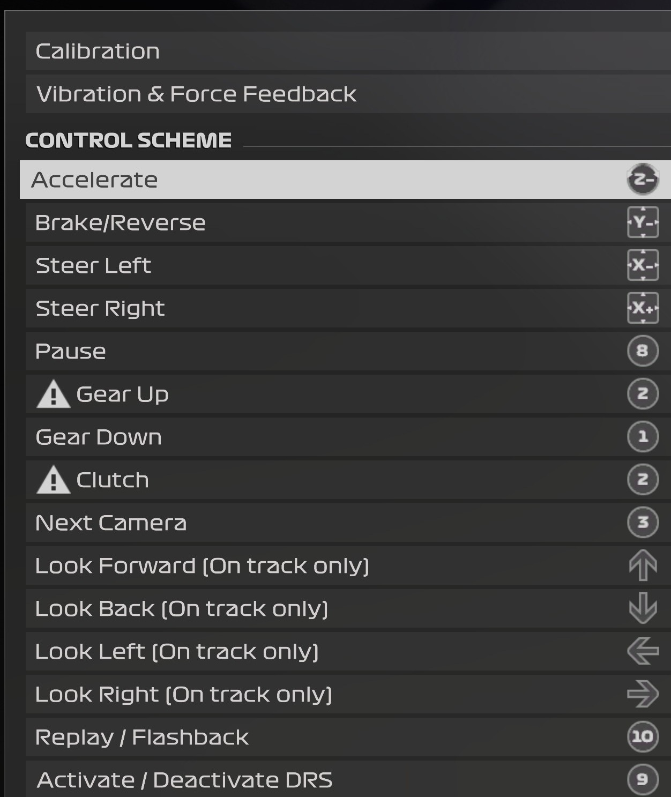Click the up arrow icon for Look Forward

[643, 565]
